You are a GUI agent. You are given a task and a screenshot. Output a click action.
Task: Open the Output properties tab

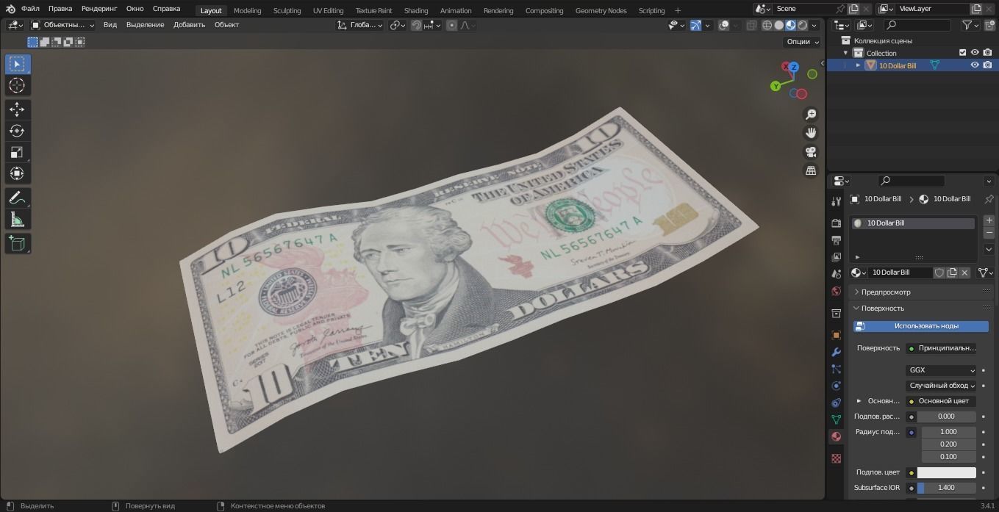(x=836, y=240)
